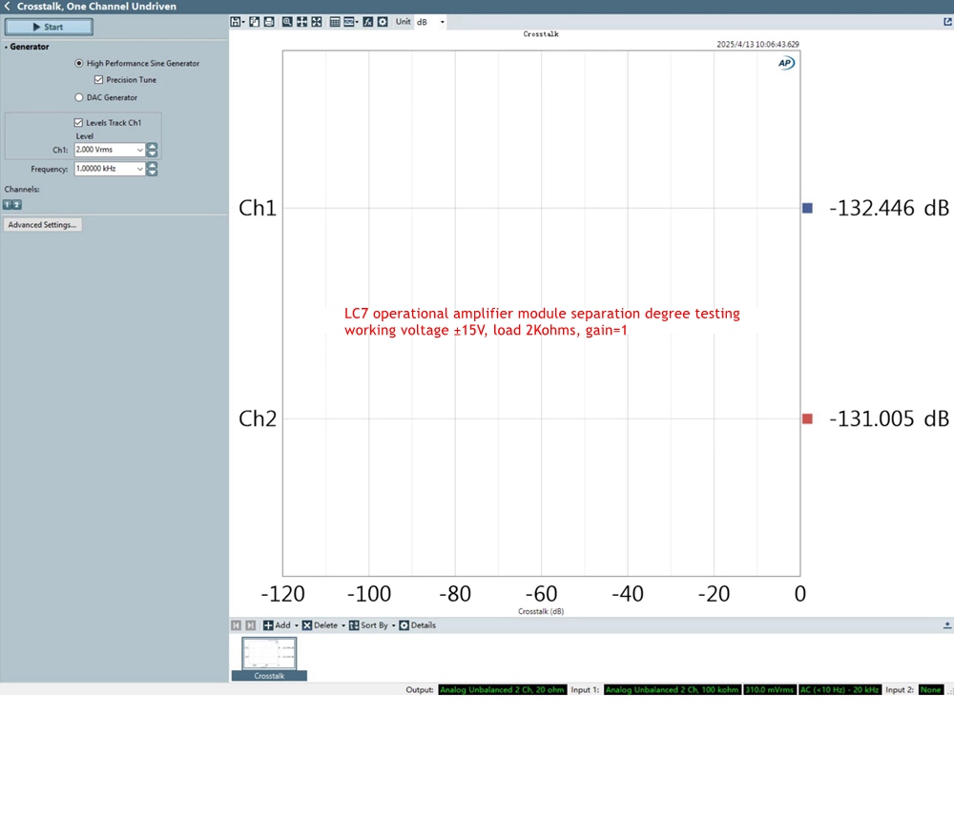Open the Ch1 level dropdown
This screenshot has width=954, height=838.
tap(140, 150)
